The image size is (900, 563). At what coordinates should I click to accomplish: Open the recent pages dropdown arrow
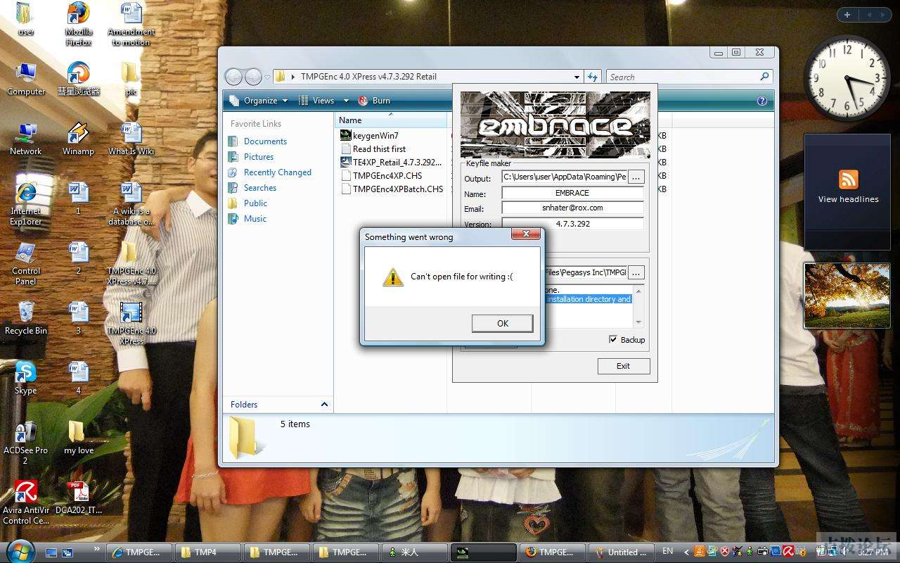(x=267, y=77)
